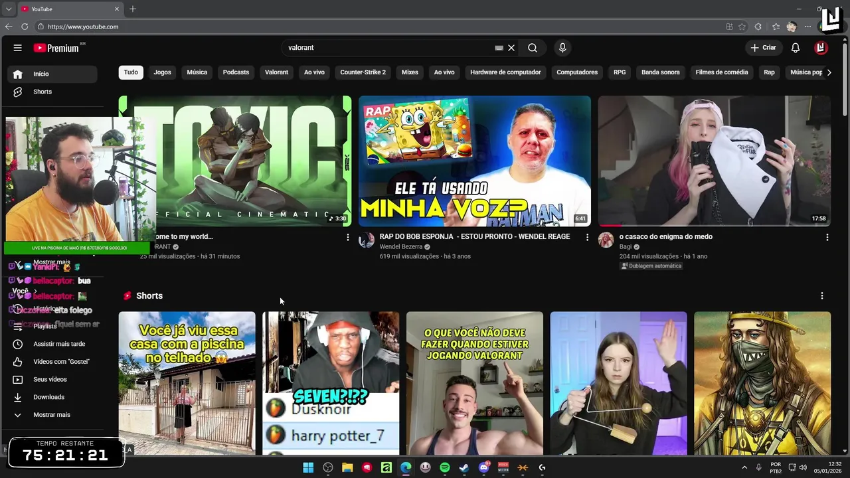Select the Tudo filter chip
The width and height of the screenshot is (850, 478).
[x=131, y=72]
